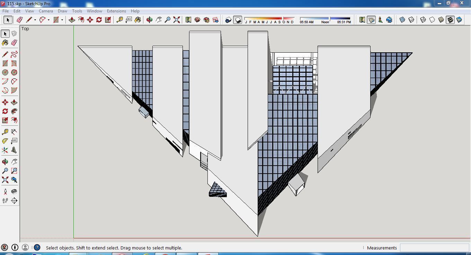
Task: Open the Window menu
Action: 94,11
